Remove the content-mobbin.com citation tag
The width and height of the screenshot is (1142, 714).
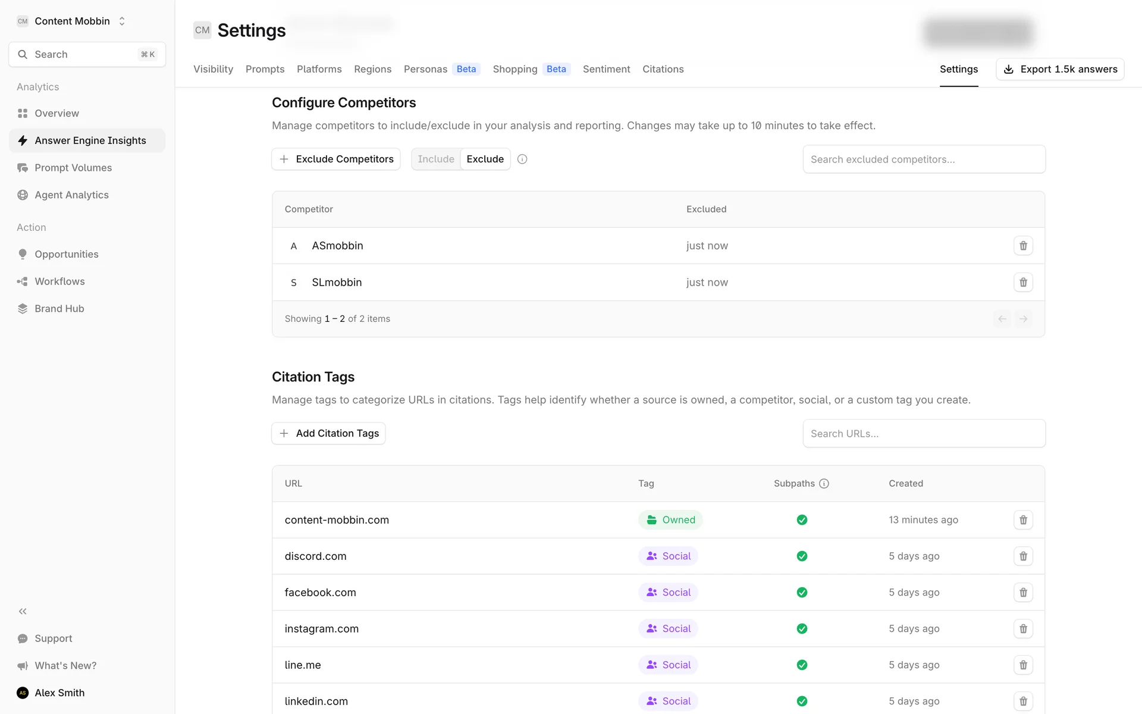pyautogui.click(x=1023, y=520)
